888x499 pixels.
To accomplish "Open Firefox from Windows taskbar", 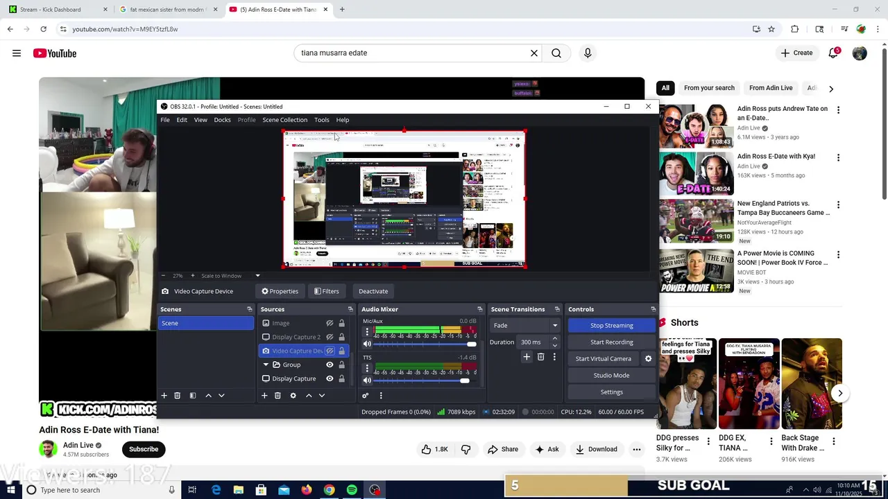I will point(307,490).
